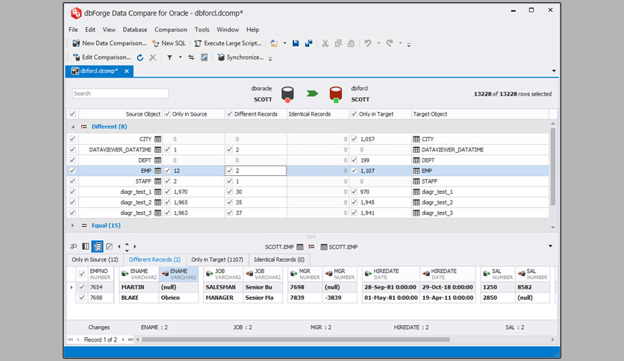Click the target database dbforcl icon

336,95
